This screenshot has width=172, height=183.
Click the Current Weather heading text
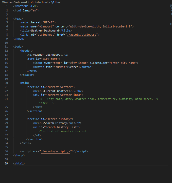(x=56, y=91)
